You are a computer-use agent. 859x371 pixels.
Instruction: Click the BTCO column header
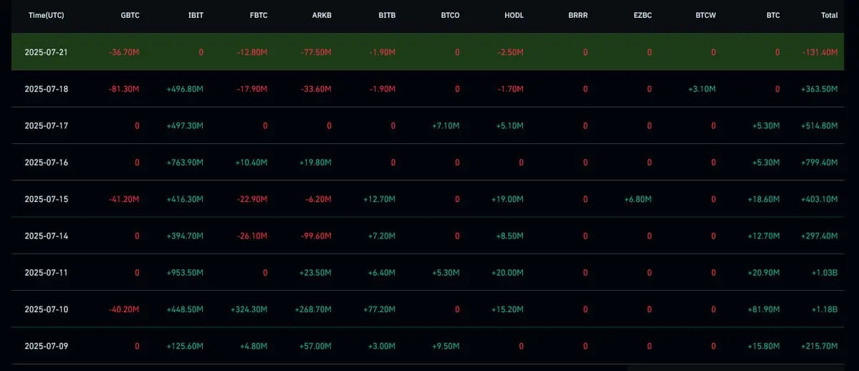(x=451, y=15)
